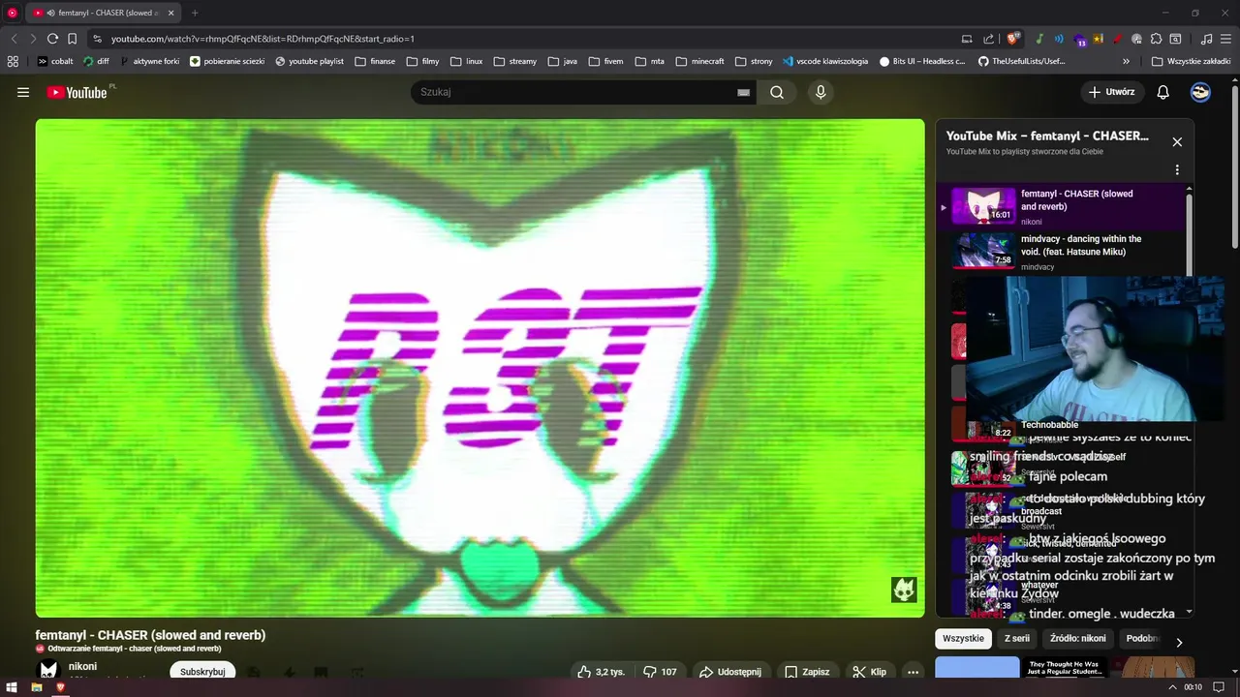Open the on-screen keyboard in search box

click(743, 92)
